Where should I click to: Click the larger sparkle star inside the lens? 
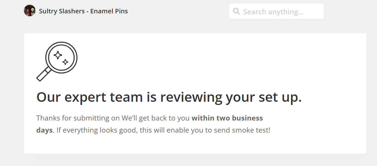tap(58, 55)
